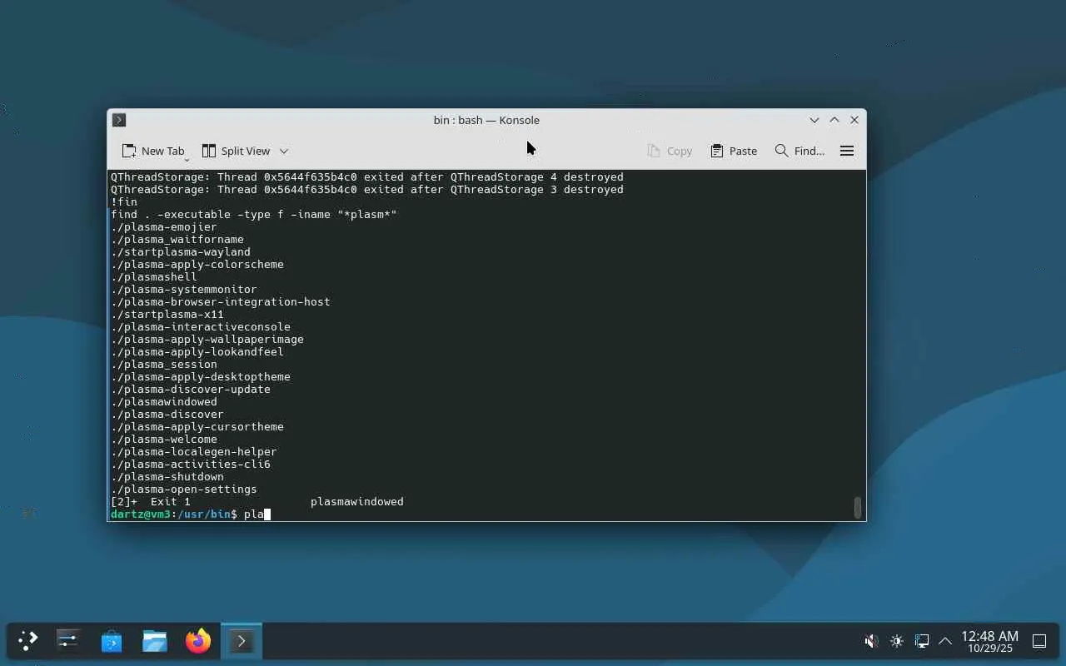Click the Show Desktop button in panel
1066x666 pixels.
coord(1039,641)
